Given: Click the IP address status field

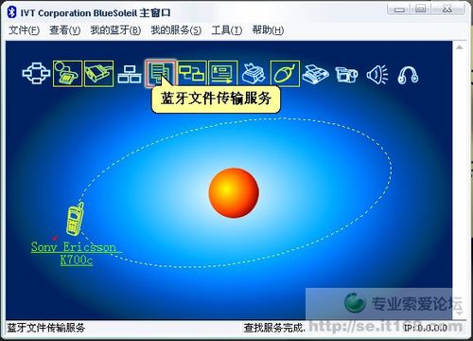Looking at the screenshot, I should tap(426, 328).
